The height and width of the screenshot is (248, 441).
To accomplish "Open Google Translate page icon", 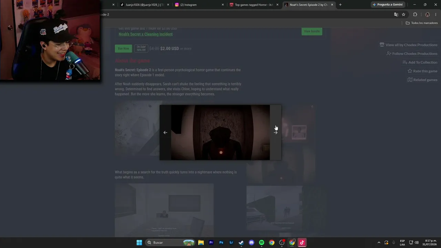I will [396, 14].
